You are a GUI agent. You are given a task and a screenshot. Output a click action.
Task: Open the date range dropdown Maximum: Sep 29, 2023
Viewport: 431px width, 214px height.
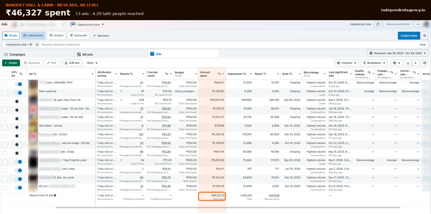tap(398, 53)
